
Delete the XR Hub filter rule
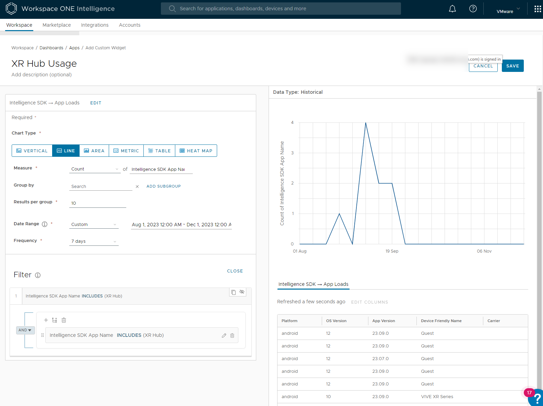point(232,335)
